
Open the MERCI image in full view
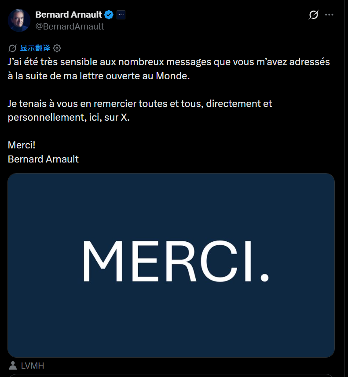pos(171,265)
